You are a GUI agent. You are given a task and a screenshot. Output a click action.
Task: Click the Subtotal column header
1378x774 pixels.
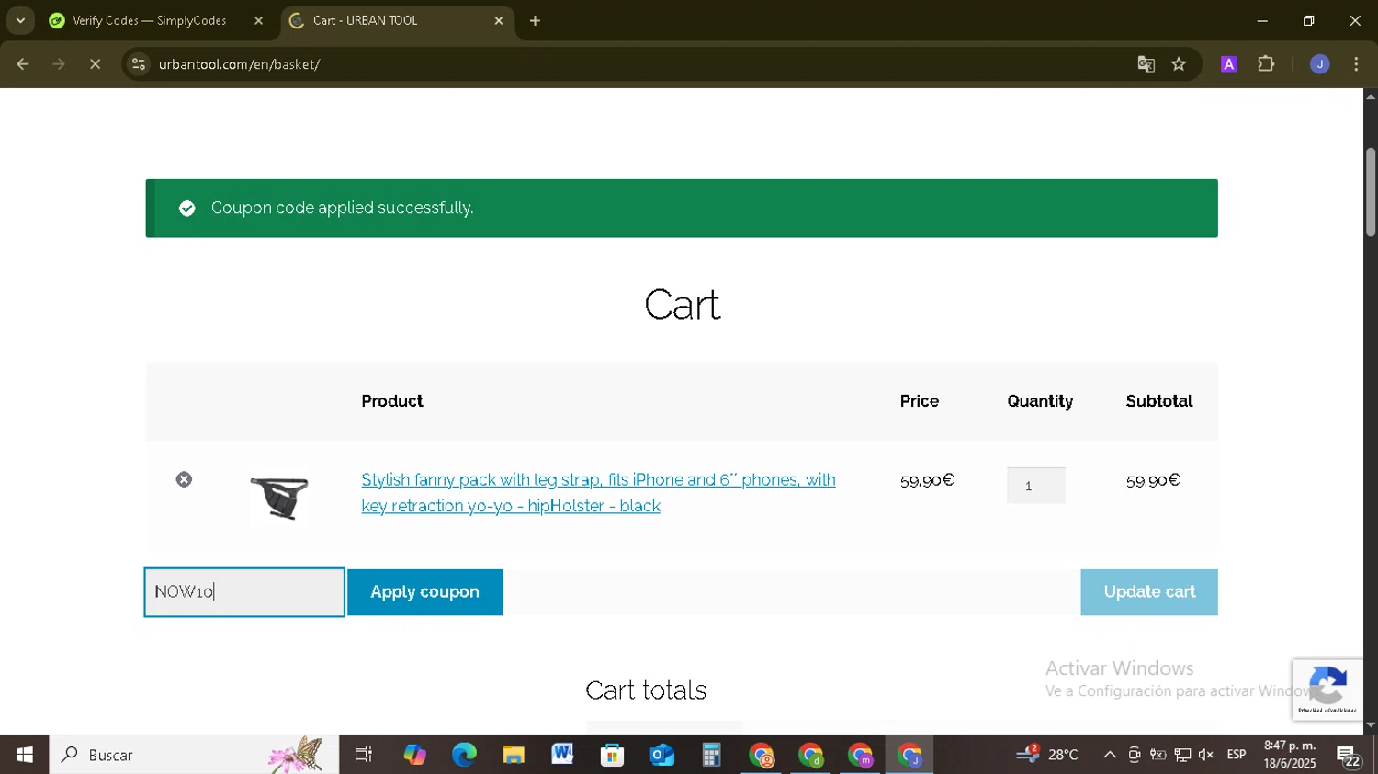tap(1159, 401)
